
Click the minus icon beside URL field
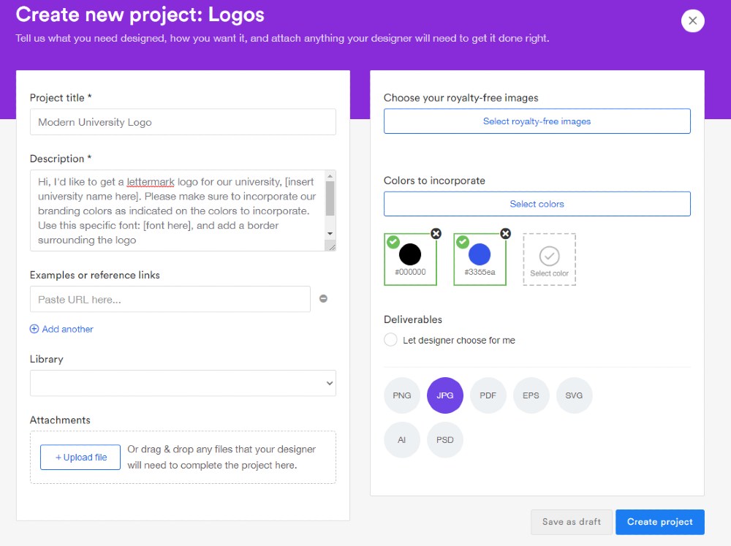pyautogui.click(x=323, y=298)
